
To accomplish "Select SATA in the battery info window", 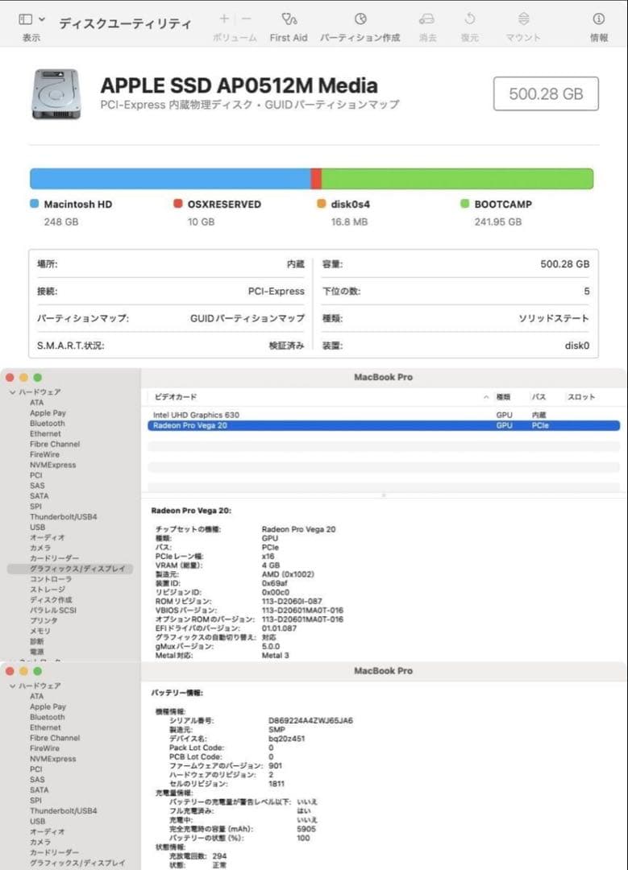I will click(x=39, y=789).
